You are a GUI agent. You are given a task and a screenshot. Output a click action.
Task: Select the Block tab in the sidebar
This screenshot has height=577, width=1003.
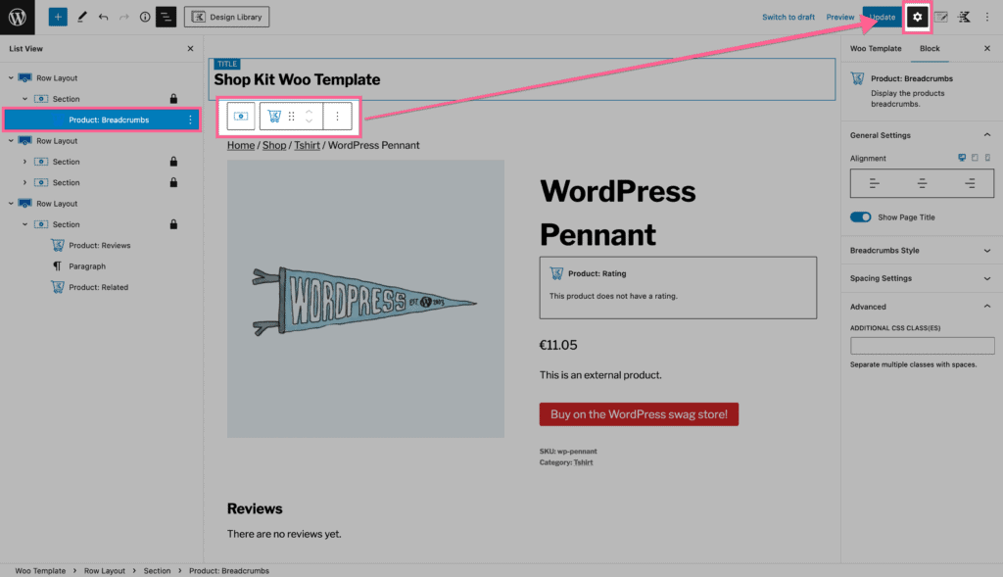point(930,48)
